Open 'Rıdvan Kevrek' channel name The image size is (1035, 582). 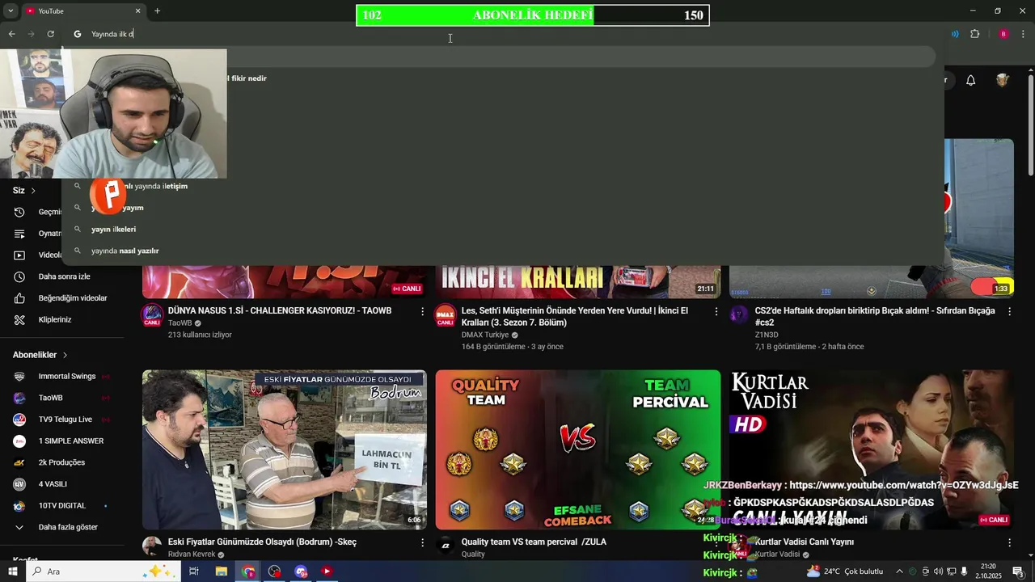point(192,555)
